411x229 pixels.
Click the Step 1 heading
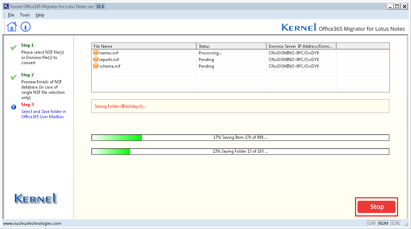27,45
